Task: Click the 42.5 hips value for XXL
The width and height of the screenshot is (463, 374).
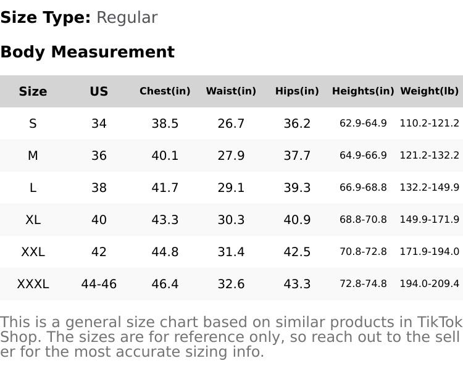Action: [297, 252]
